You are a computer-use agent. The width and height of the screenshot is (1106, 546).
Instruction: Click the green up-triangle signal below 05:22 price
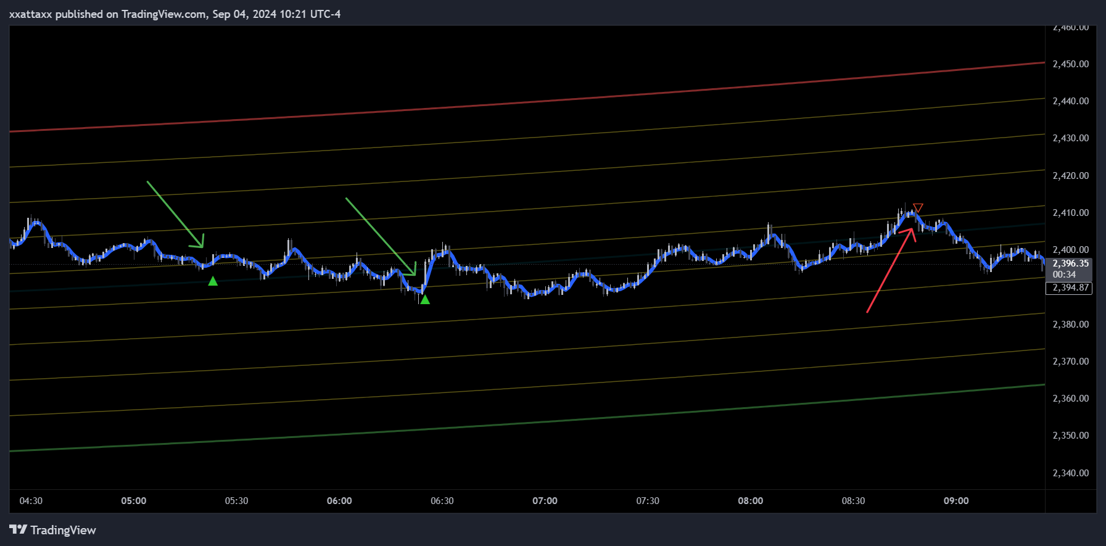[213, 281]
